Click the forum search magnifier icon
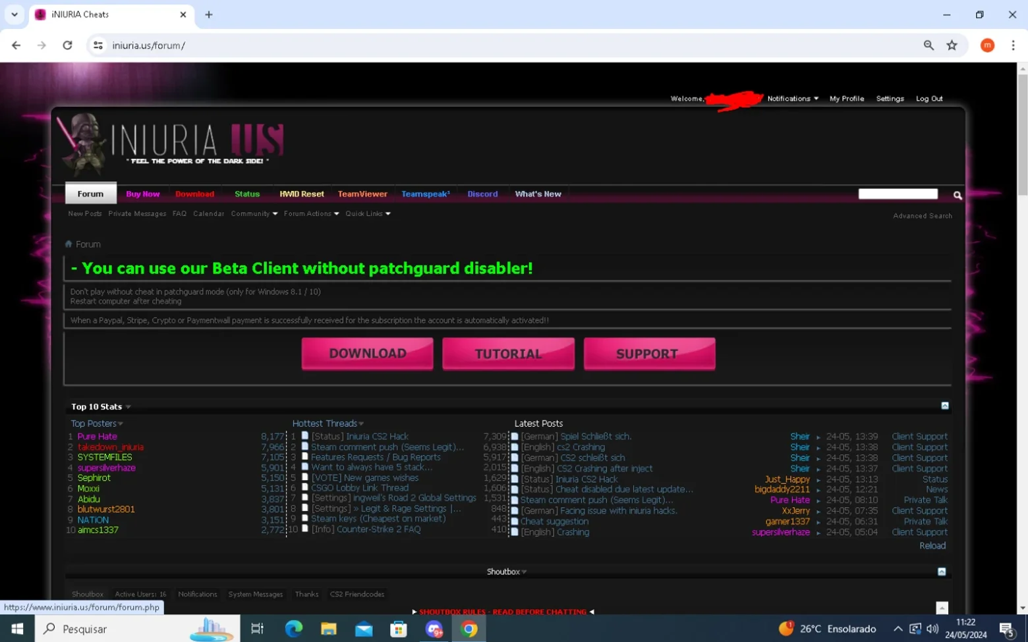Image resolution: width=1028 pixels, height=642 pixels. 957,195
